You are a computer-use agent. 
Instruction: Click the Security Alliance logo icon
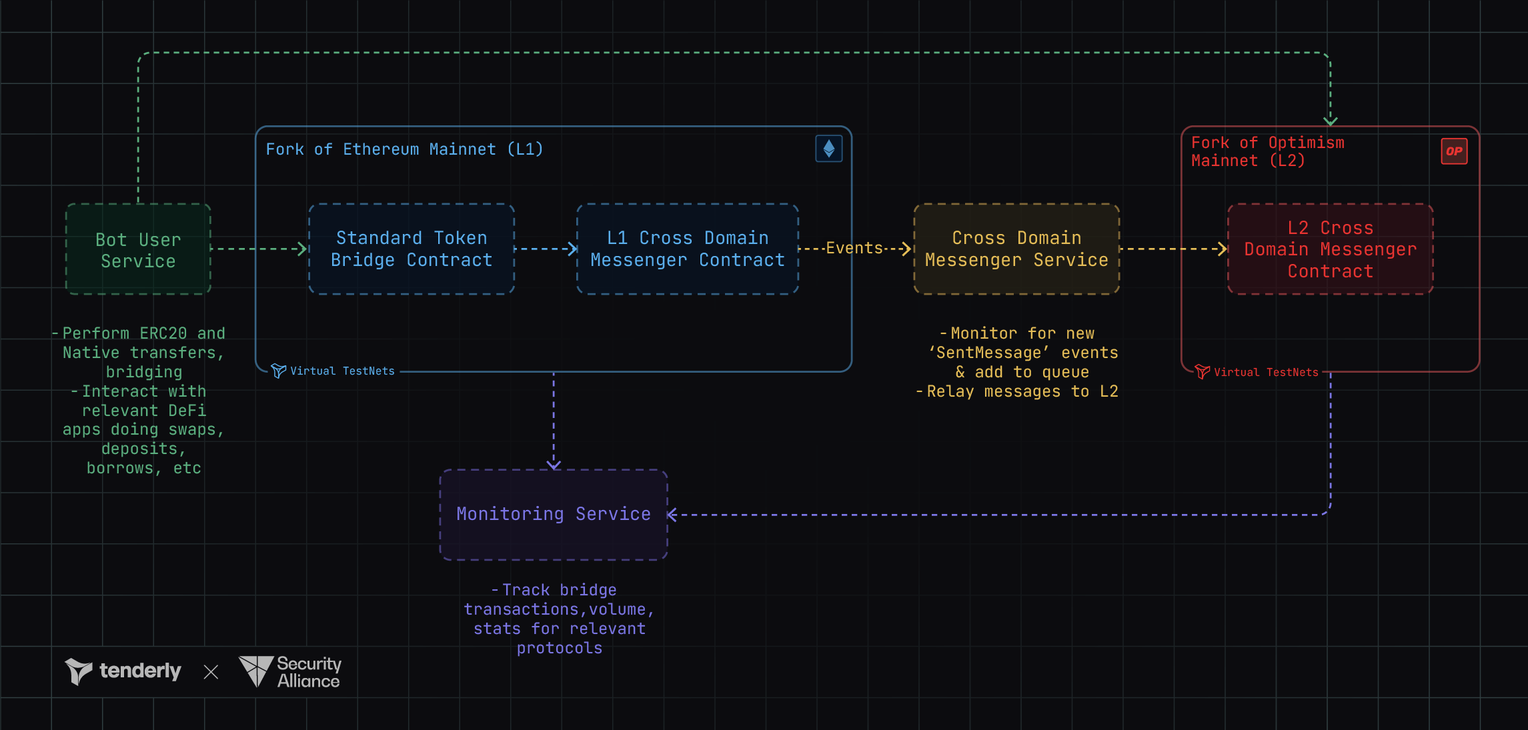click(256, 671)
